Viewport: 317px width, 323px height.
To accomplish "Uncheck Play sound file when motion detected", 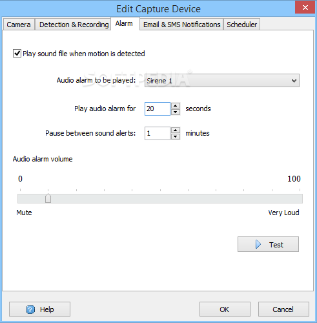I will (x=17, y=54).
